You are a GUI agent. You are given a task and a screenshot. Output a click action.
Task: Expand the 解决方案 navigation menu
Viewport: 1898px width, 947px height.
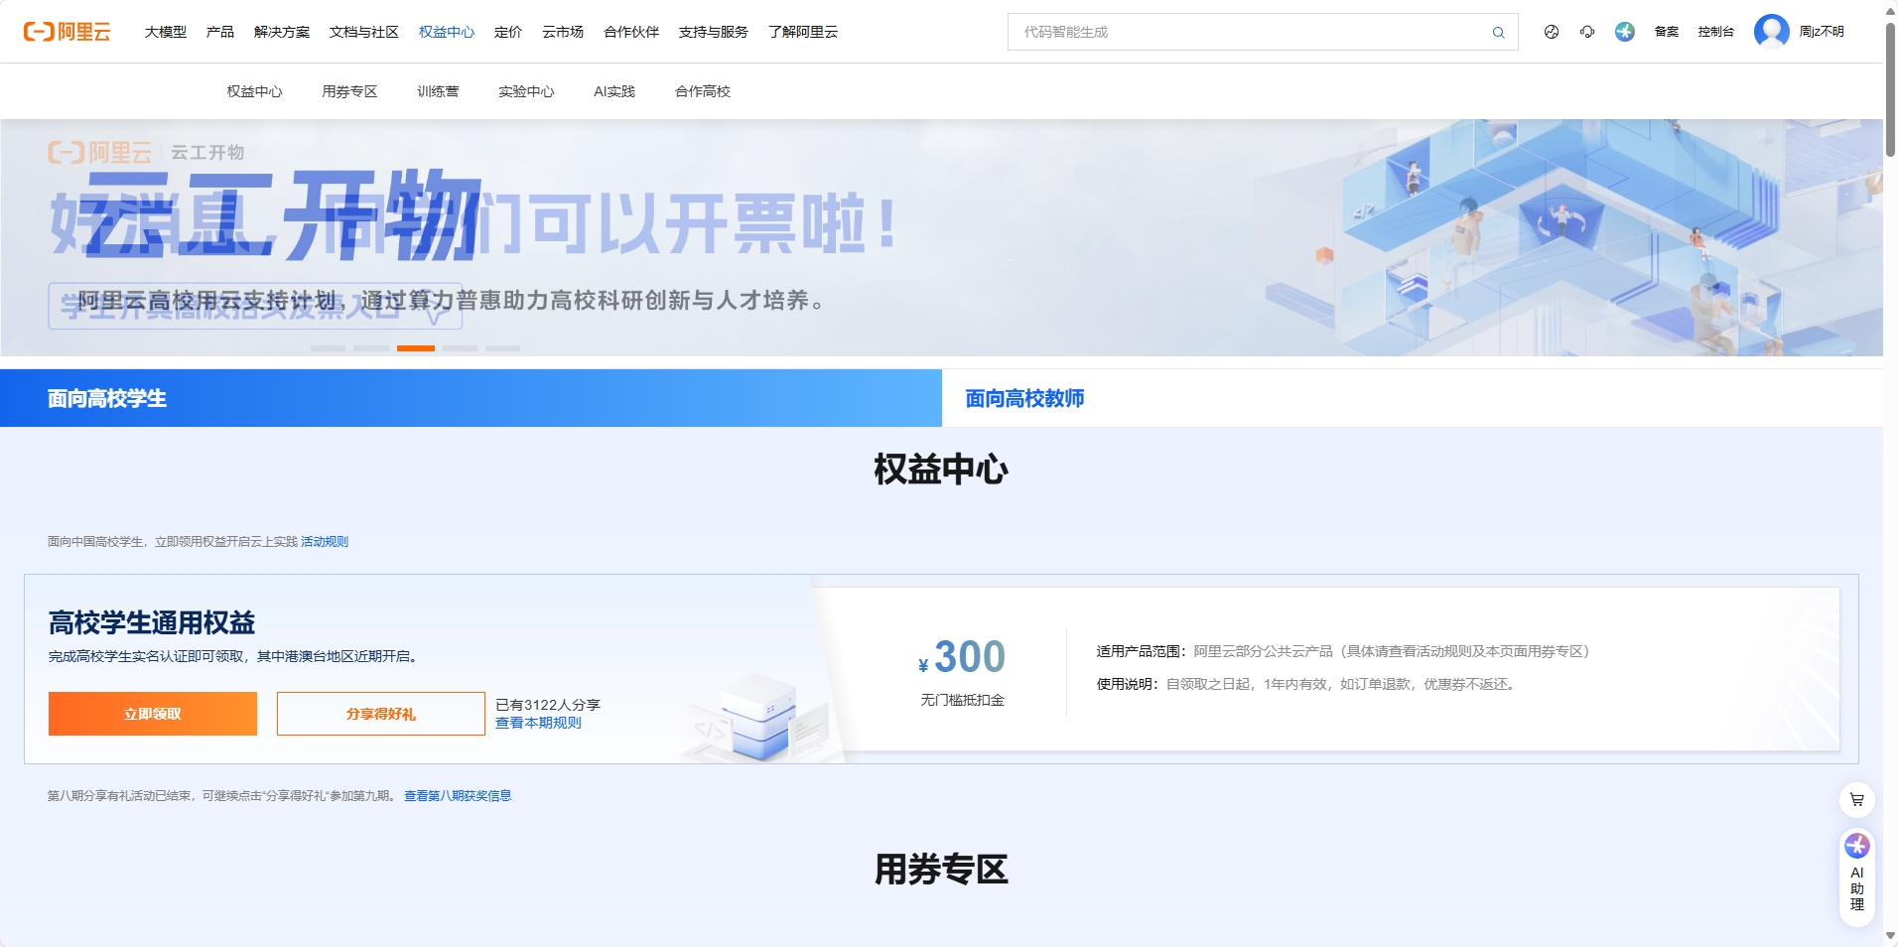click(x=282, y=32)
